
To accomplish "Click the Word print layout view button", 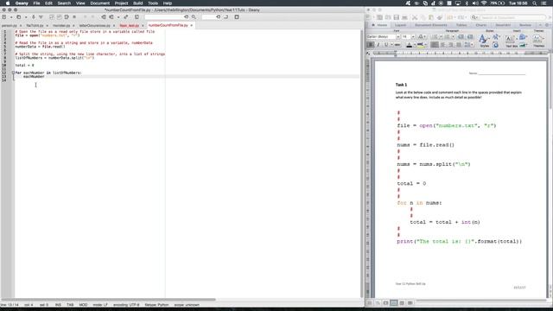I will (394, 303).
